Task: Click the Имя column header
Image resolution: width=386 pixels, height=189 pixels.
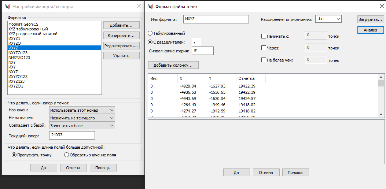Action: tap(163, 78)
